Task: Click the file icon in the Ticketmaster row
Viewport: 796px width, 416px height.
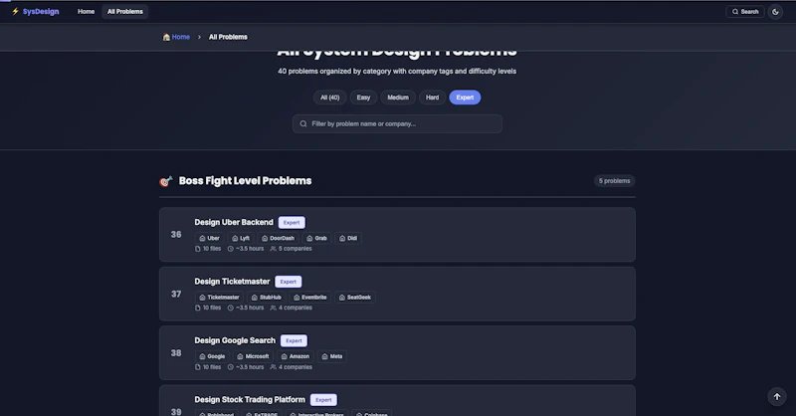Action: pos(198,308)
